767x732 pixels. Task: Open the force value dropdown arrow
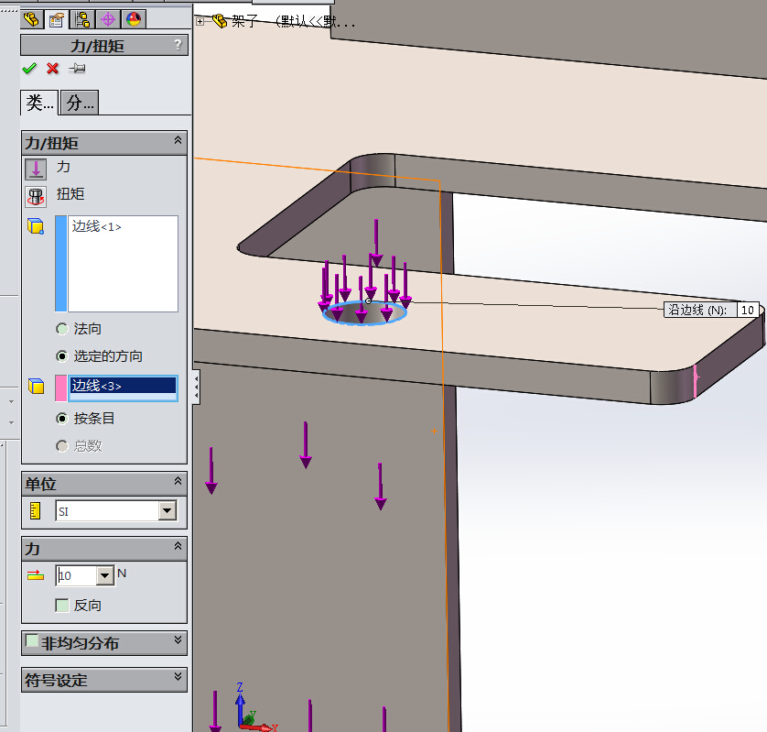tap(104, 575)
